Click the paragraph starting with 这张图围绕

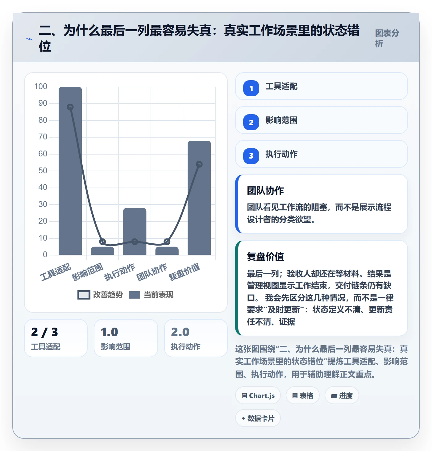tap(322, 362)
